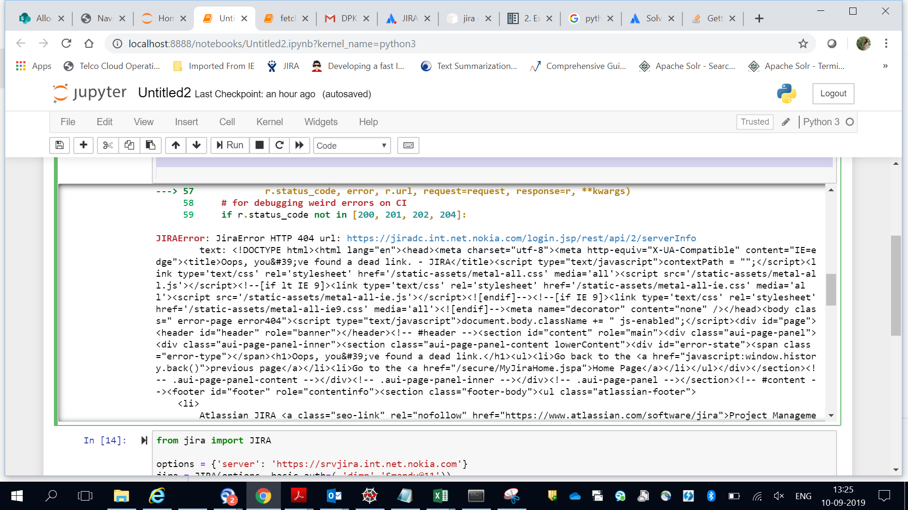Click the Jupyter logo

pyautogui.click(x=89, y=93)
